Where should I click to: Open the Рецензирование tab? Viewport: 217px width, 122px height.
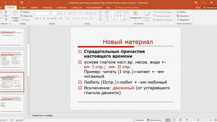(94, 7)
